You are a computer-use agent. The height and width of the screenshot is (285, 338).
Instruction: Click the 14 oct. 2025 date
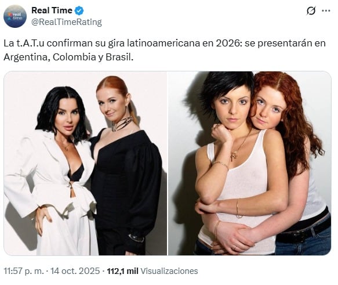point(75,271)
